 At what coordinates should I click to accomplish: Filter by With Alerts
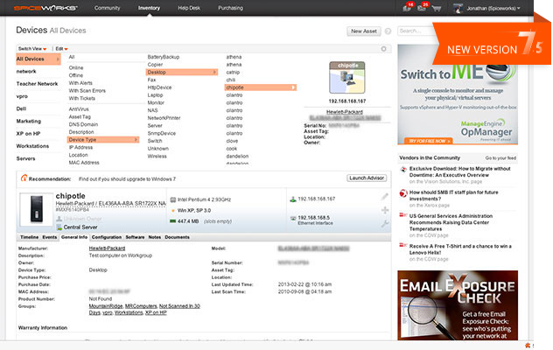[80, 83]
